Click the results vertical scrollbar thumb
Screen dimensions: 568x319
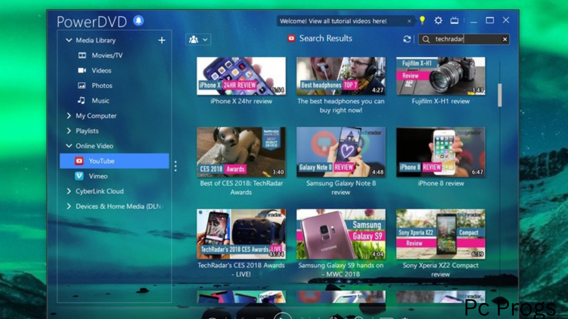pos(500,95)
